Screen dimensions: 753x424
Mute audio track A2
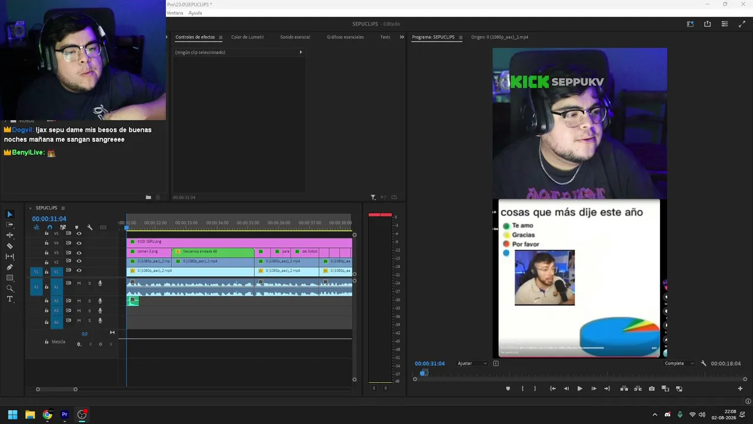79,301
